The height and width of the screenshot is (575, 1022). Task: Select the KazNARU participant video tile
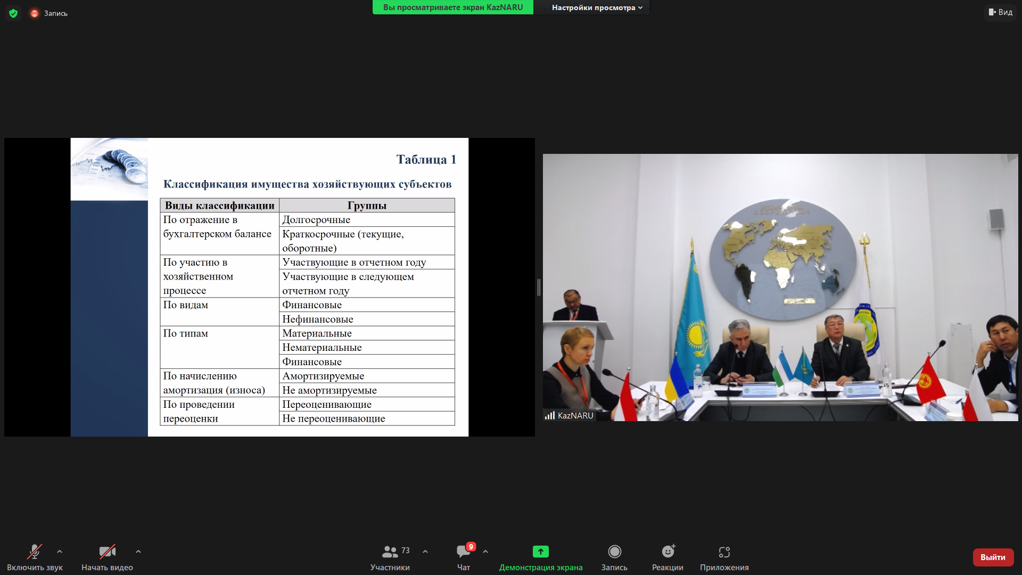(x=780, y=287)
